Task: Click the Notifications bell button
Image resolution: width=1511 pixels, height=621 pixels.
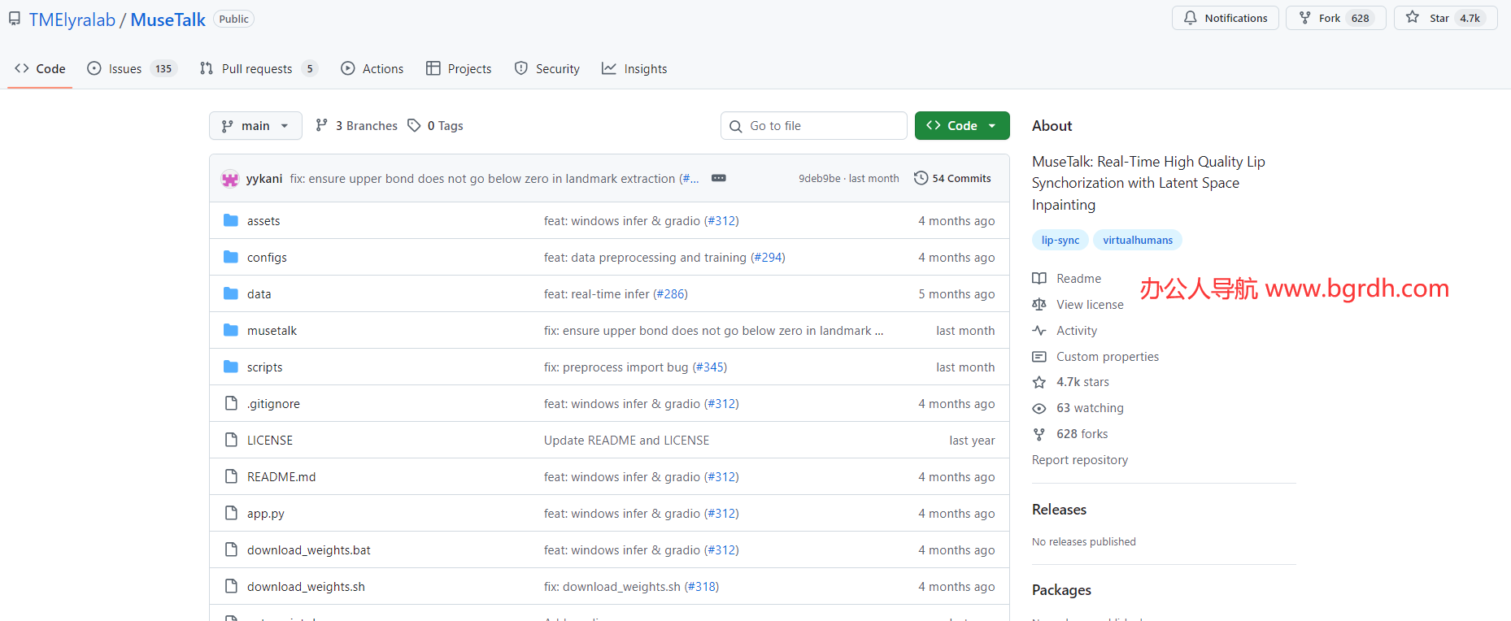Action: tap(1225, 18)
